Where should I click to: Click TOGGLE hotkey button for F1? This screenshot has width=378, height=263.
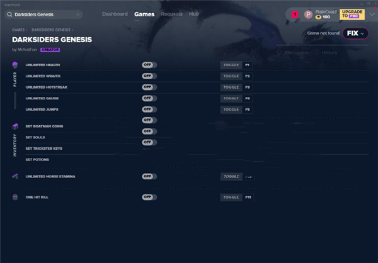[231, 65]
